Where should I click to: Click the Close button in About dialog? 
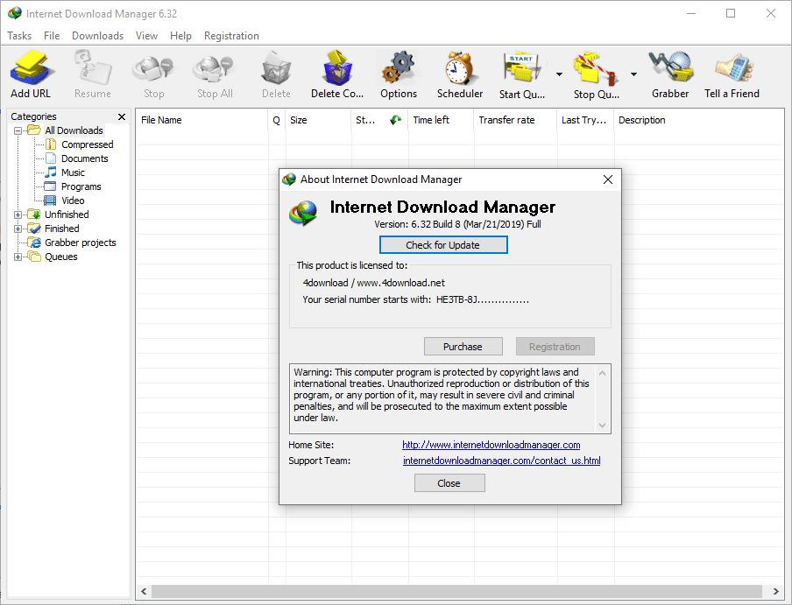pyautogui.click(x=449, y=483)
